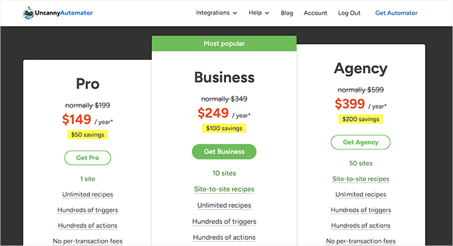Click the Get Business button
This screenshot has width=453, height=246.
tap(225, 152)
